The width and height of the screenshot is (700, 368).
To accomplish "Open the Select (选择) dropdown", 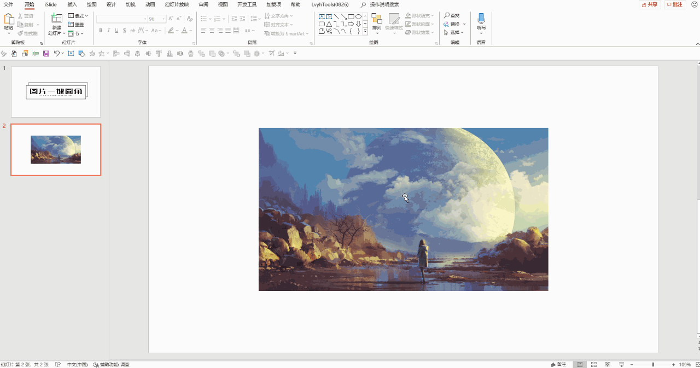I will pyautogui.click(x=454, y=32).
